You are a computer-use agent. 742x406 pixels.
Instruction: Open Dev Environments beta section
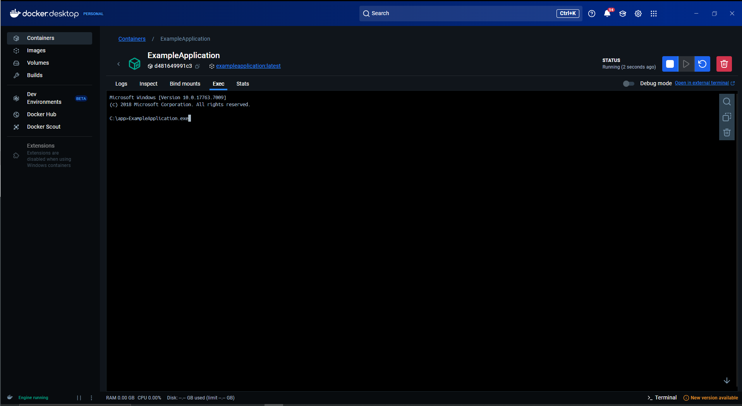pyautogui.click(x=50, y=98)
